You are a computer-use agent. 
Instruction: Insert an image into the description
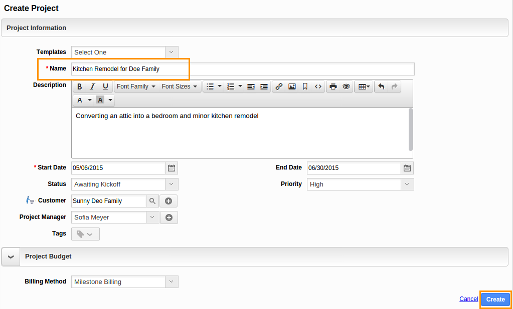tap(292, 86)
